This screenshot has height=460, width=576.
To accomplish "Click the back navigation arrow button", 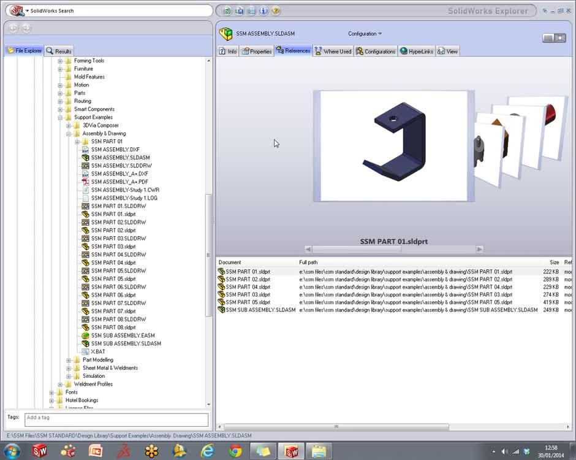I will coord(12,28).
